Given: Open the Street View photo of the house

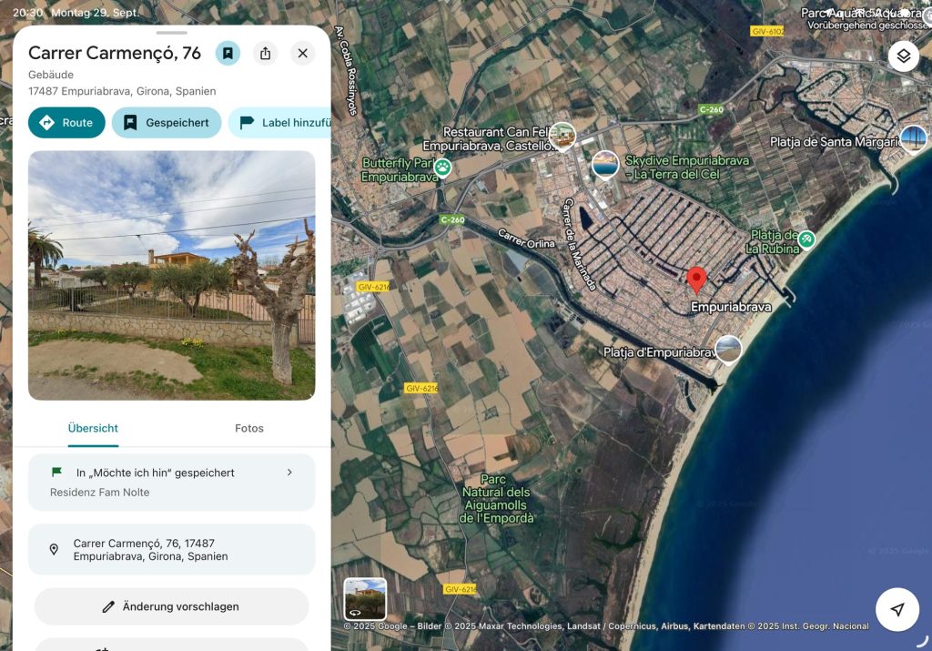Looking at the screenshot, I should point(171,275).
